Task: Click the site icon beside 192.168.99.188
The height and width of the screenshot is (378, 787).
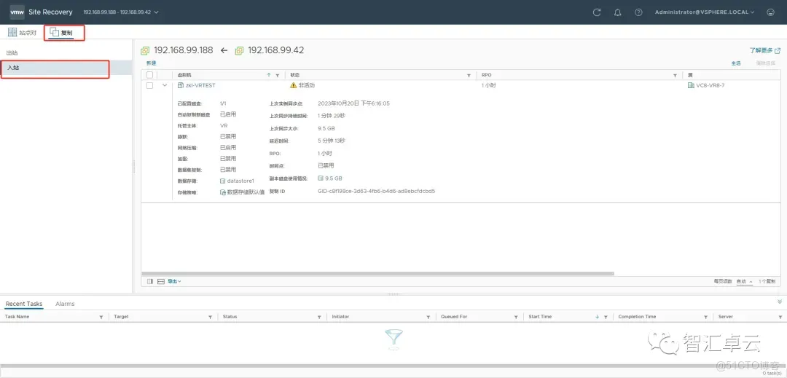Action: click(x=145, y=51)
